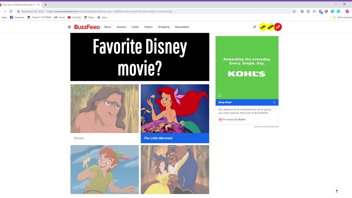Viewport: 352px width, 198px height.
Task: Click the gray fl extension icon
Action: coord(308,11)
